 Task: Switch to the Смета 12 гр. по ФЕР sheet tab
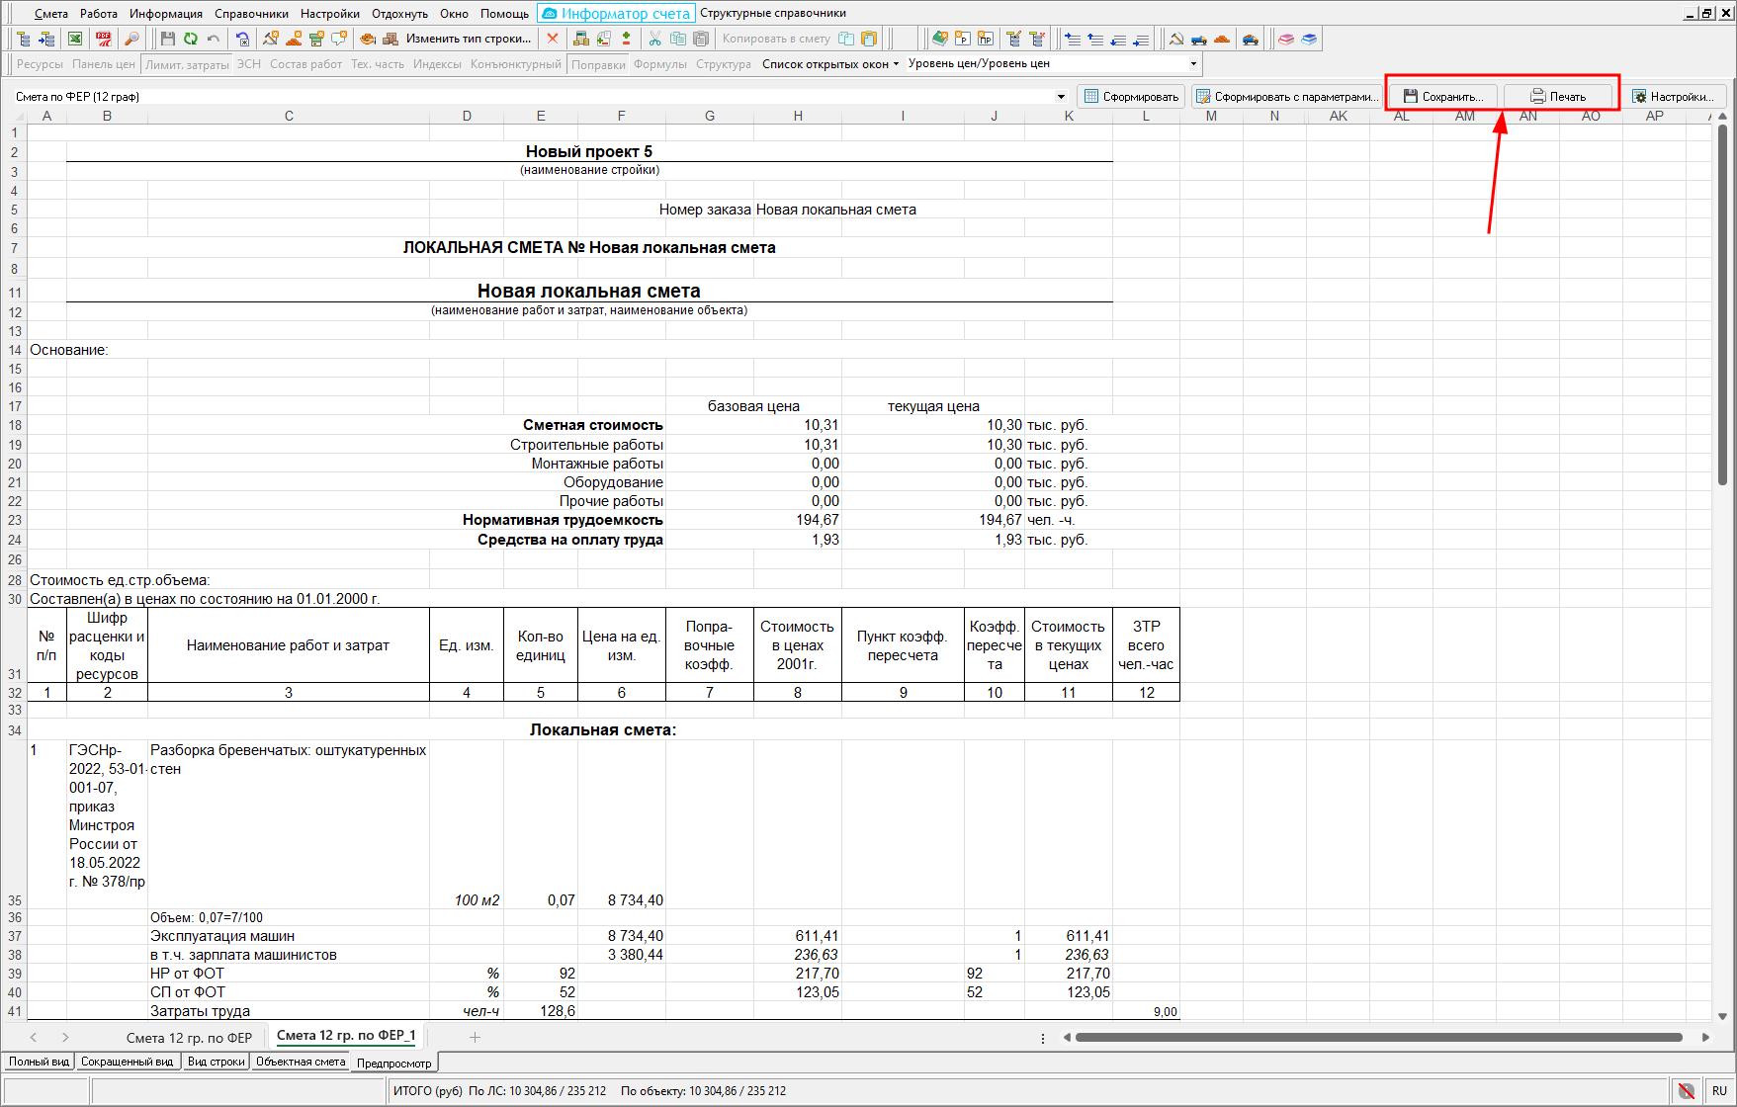[189, 1038]
